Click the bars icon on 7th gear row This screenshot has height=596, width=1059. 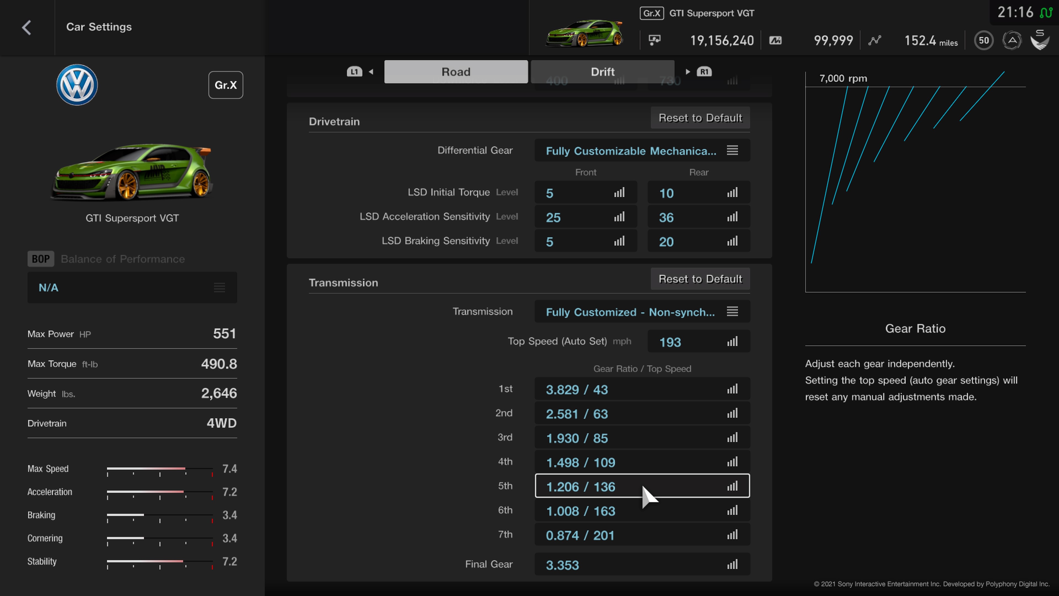732,535
